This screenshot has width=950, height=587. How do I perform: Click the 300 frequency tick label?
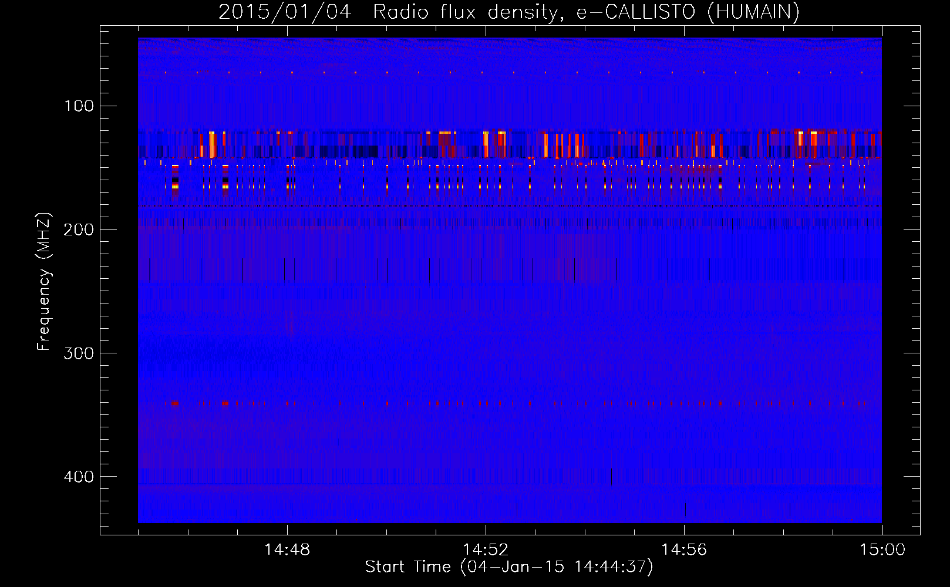pyautogui.click(x=79, y=353)
